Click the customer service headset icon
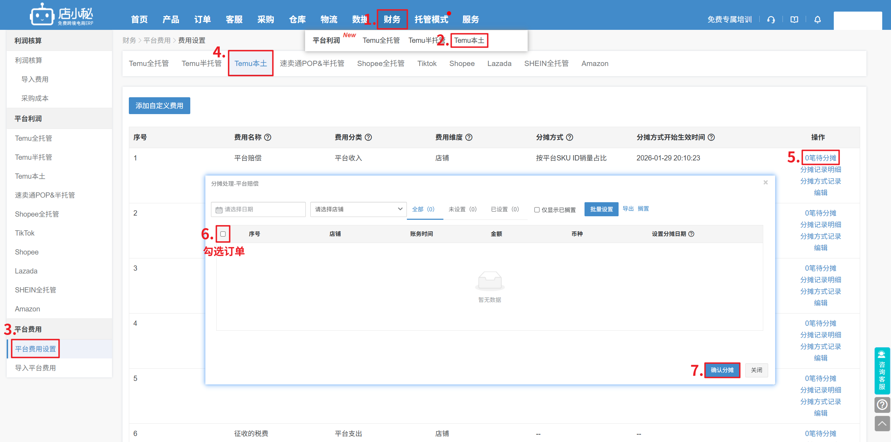Screen dimensions: 891x442 point(771,20)
